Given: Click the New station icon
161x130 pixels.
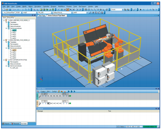Looking at the screenshot, I should [4, 10].
